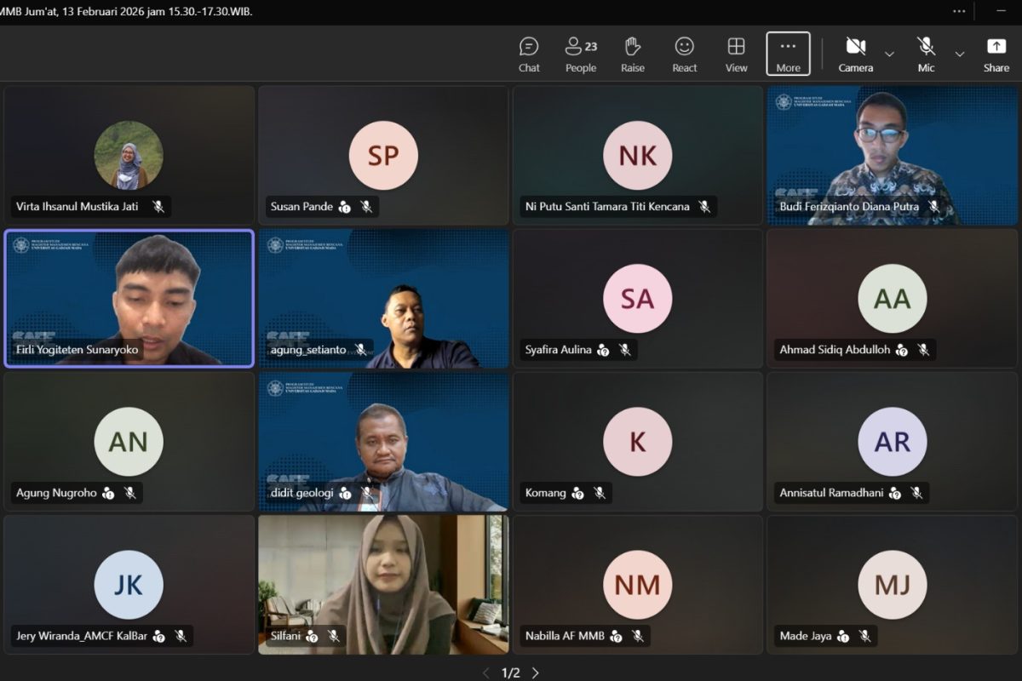Open the Chat panel
1022x681 pixels.
click(529, 54)
